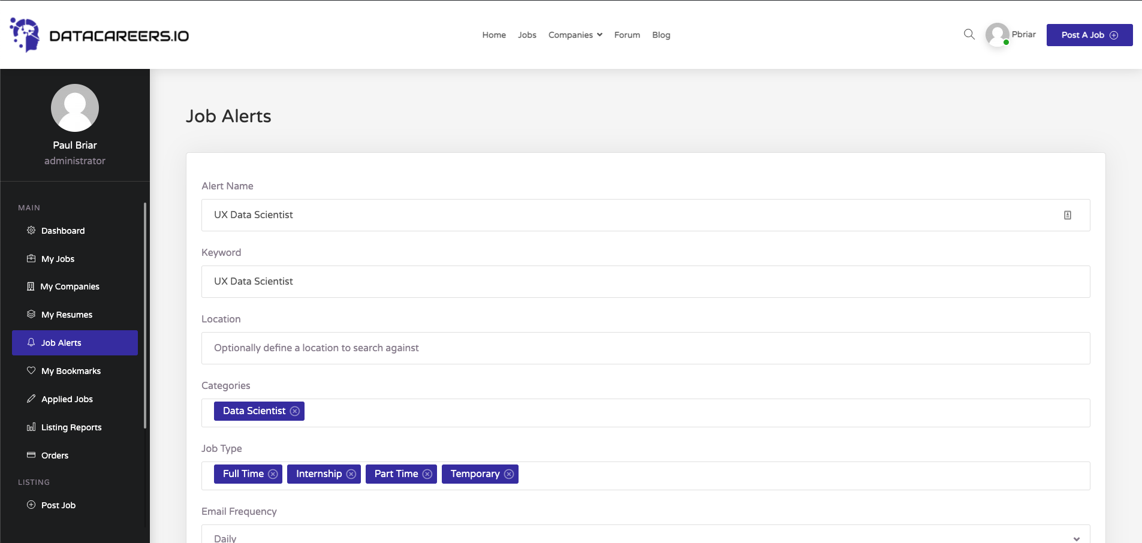Viewport: 1142px width, 543px height.
Task: Select the Dashboard sidebar icon
Action: tap(30, 231)
